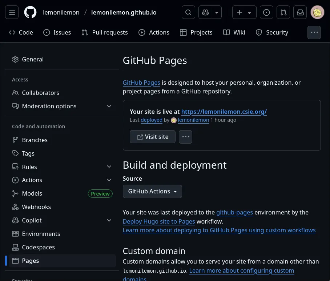Image resolution: width=330 pixels, height=281 pixels.
Task: Expand Moderation options chevron
Action: click(x=109, y=106)
